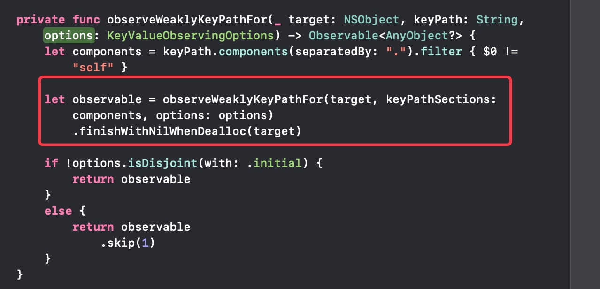
Task: Click the private keyword
Action: (x=41, y=20)
